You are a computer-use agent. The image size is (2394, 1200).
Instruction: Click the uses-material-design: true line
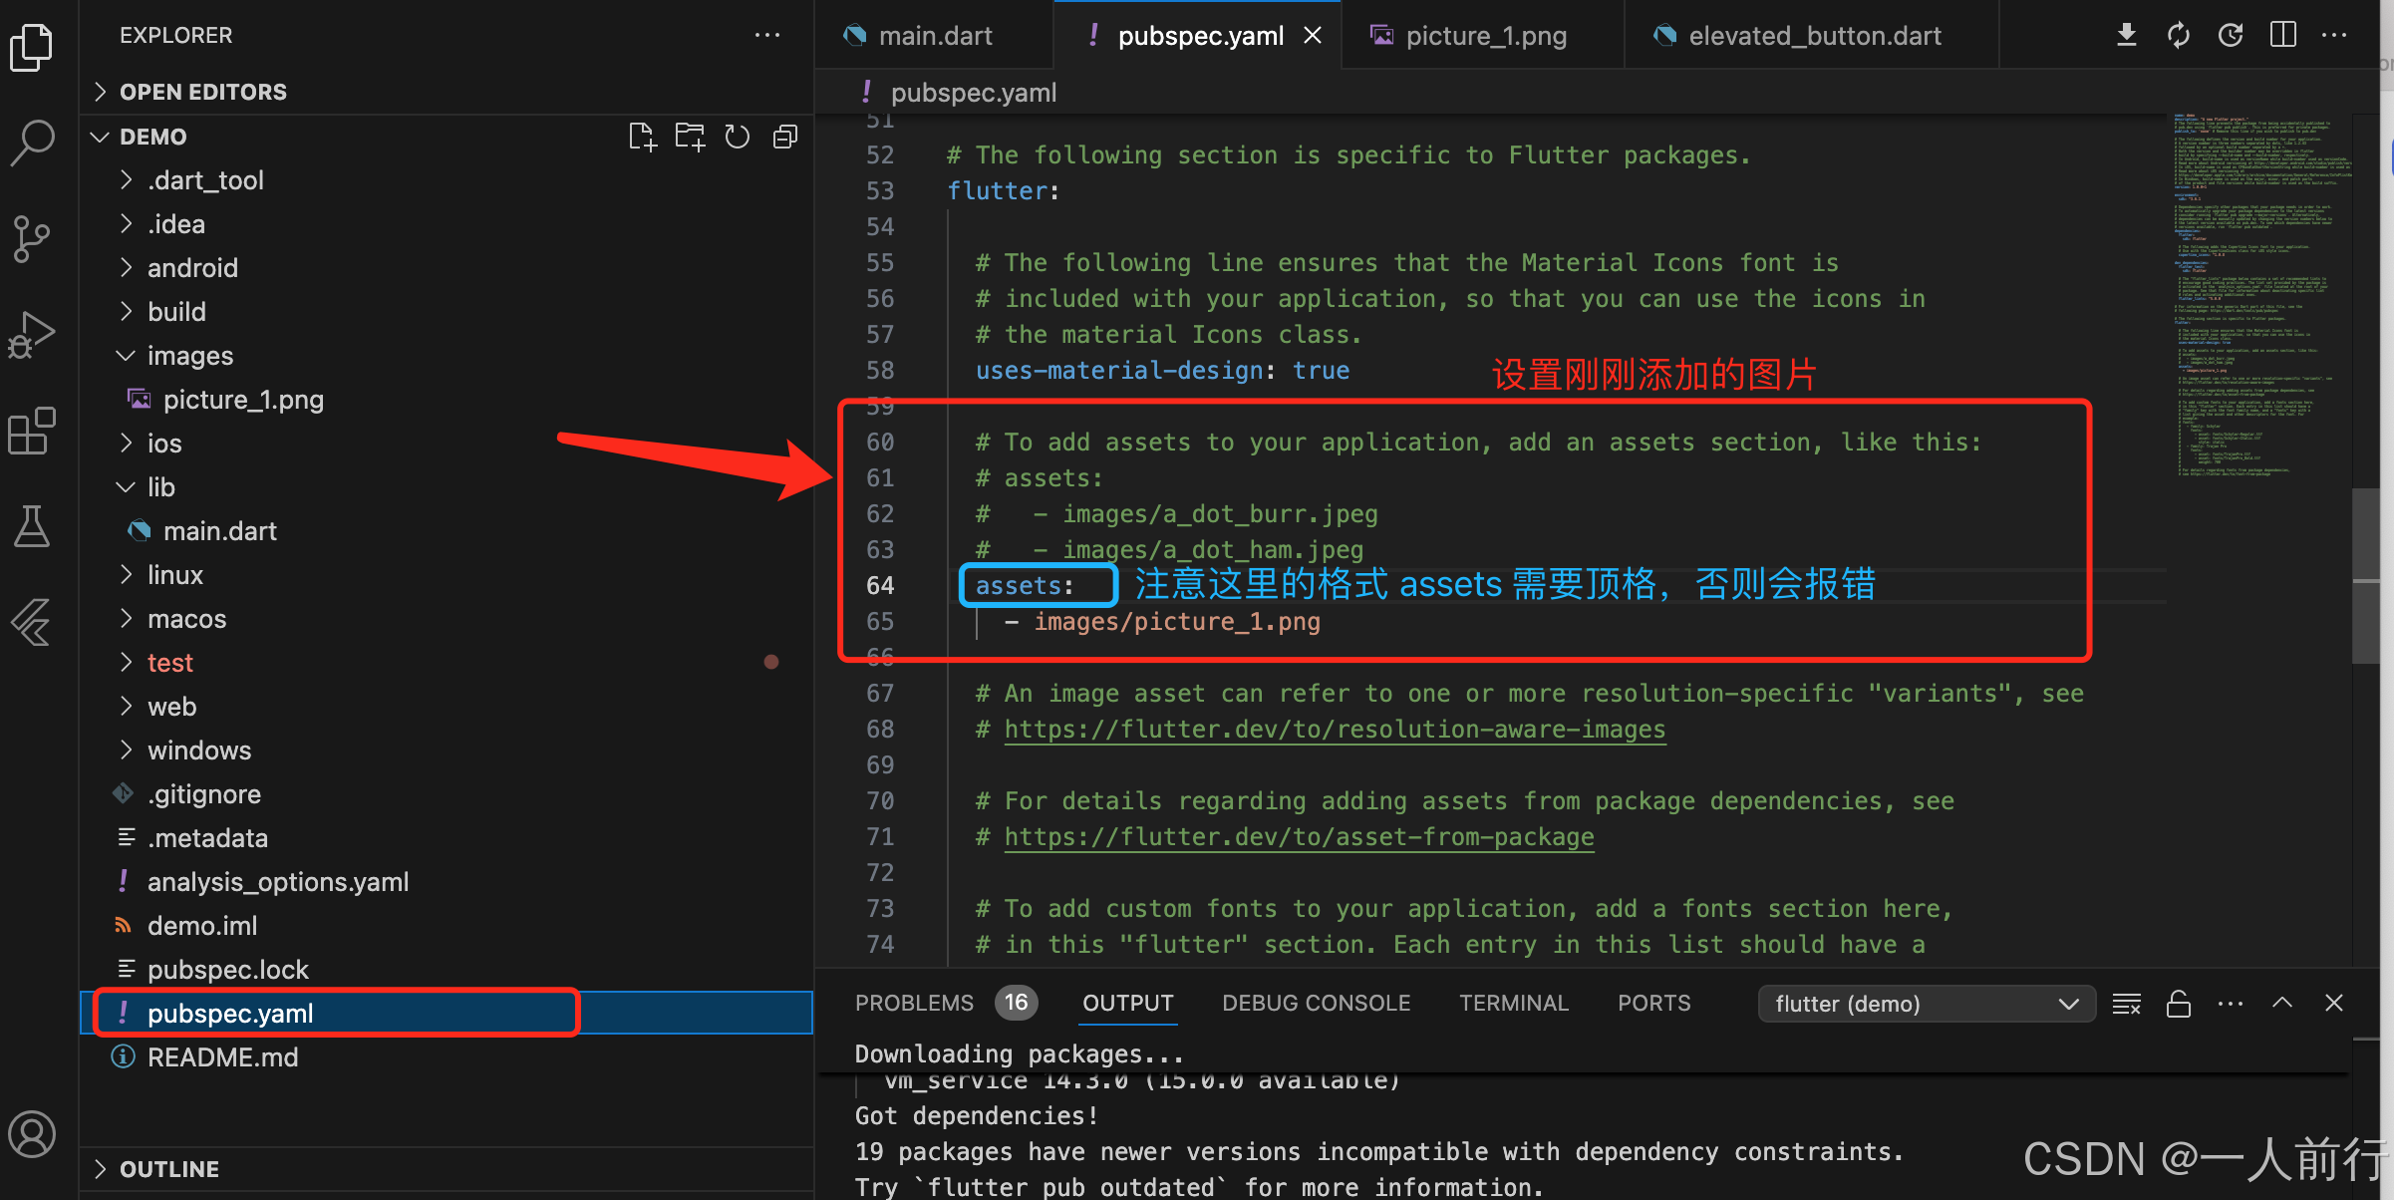tap(1162, 371)
